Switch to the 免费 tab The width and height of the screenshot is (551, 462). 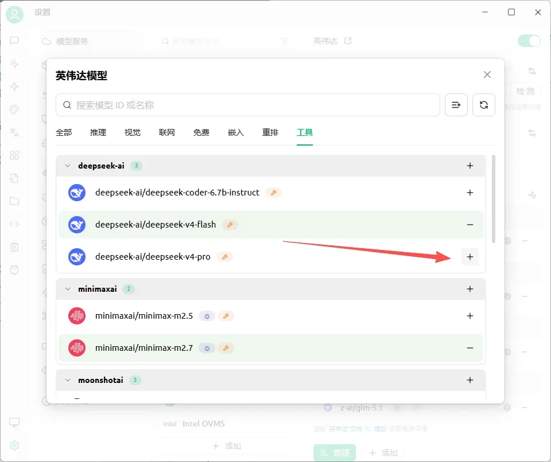(201, 133)
